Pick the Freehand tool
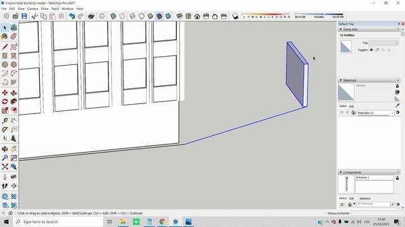Viewport: 405px width, 227px height. point(14,47)
